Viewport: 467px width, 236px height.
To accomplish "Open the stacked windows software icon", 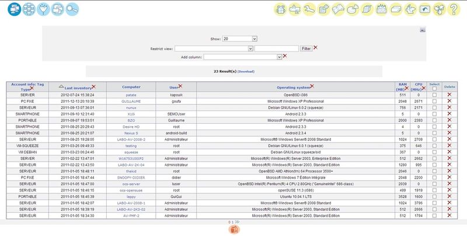I will pos(57,9).
